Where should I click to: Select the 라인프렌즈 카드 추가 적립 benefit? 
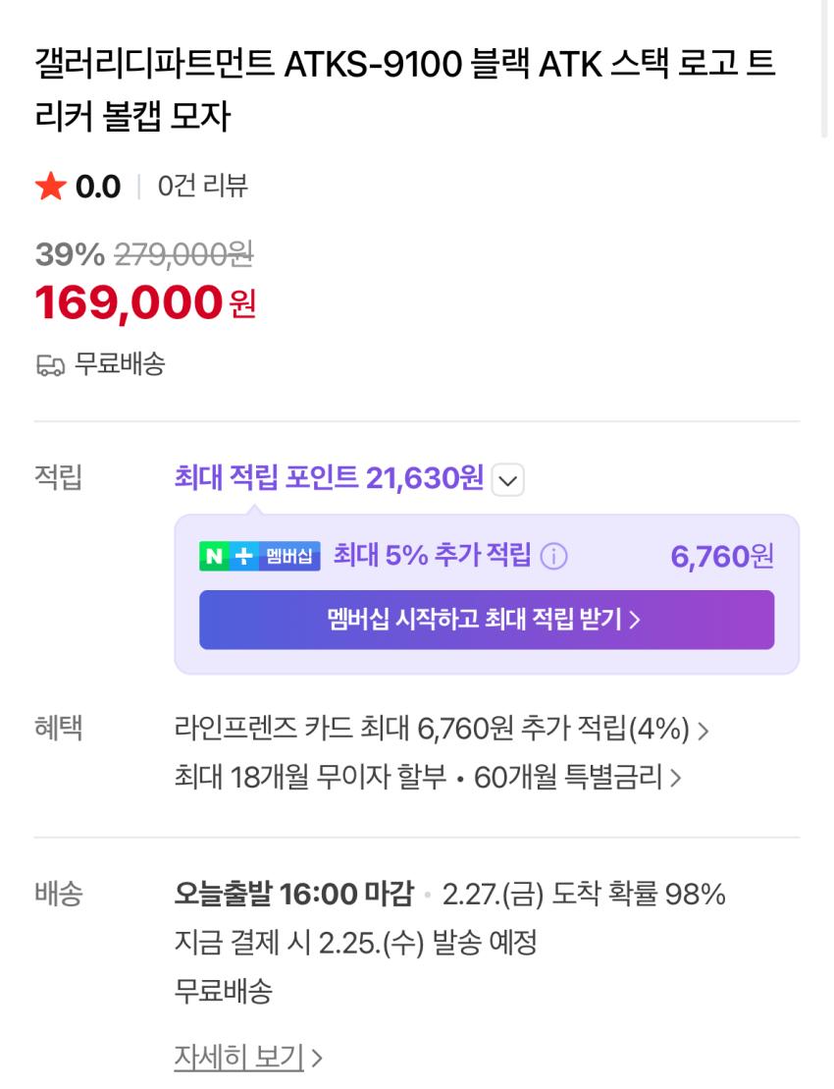pos(432,730)
